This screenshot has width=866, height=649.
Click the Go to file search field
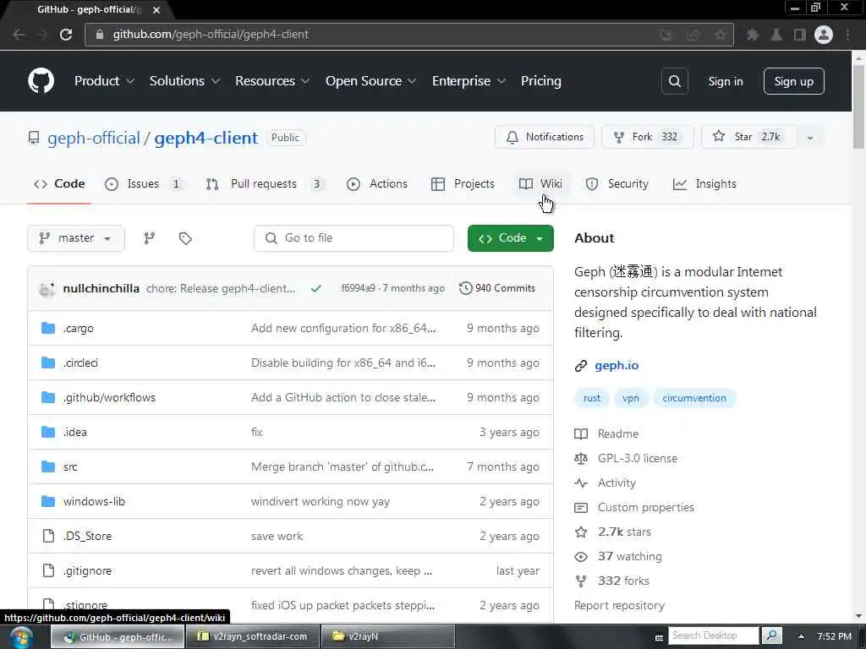(354, 238)
